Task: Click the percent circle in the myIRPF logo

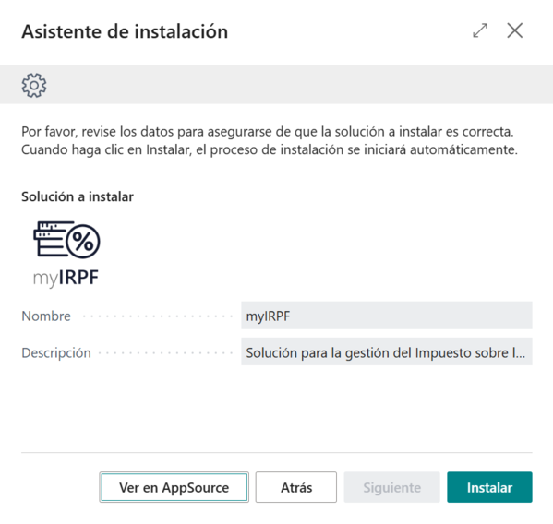Action: 83,242
